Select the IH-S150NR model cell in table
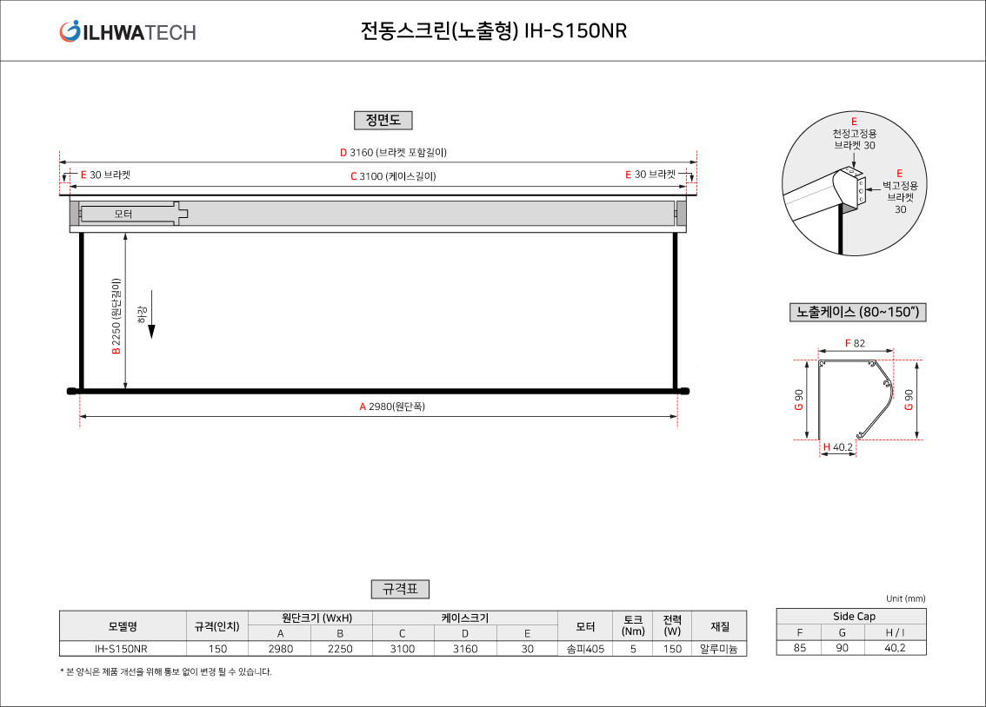 [x=122, y=649]
